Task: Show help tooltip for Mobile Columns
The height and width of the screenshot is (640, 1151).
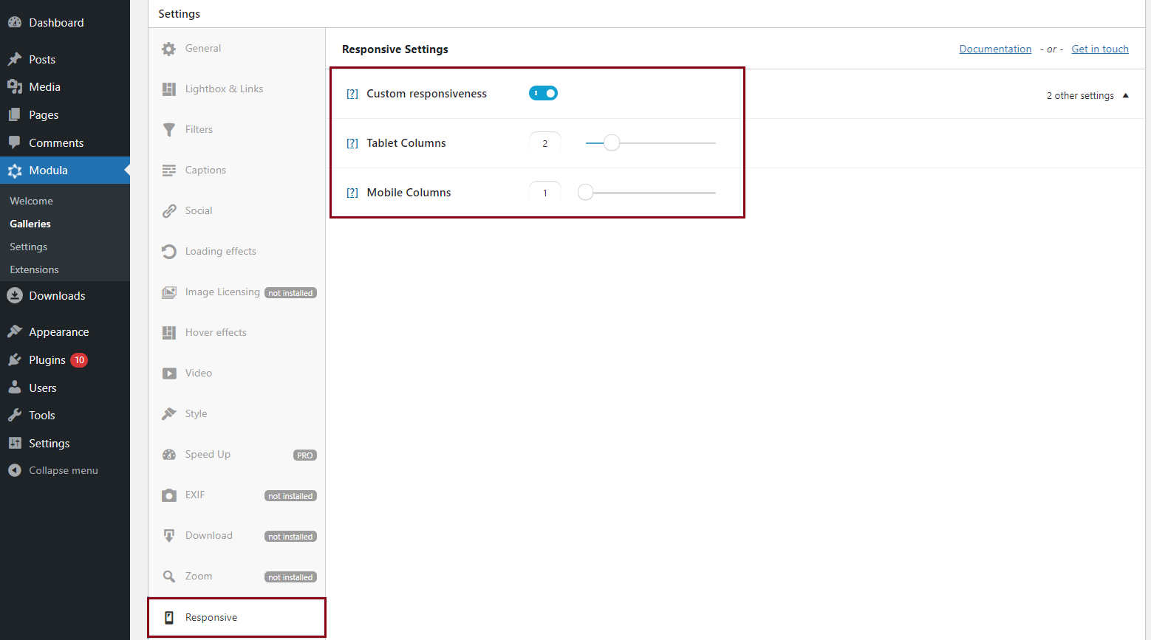Action: coord(352,193)
